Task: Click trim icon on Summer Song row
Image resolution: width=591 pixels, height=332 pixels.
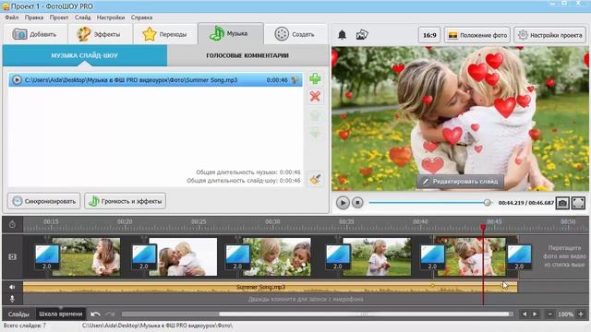Action: (295, 80)
